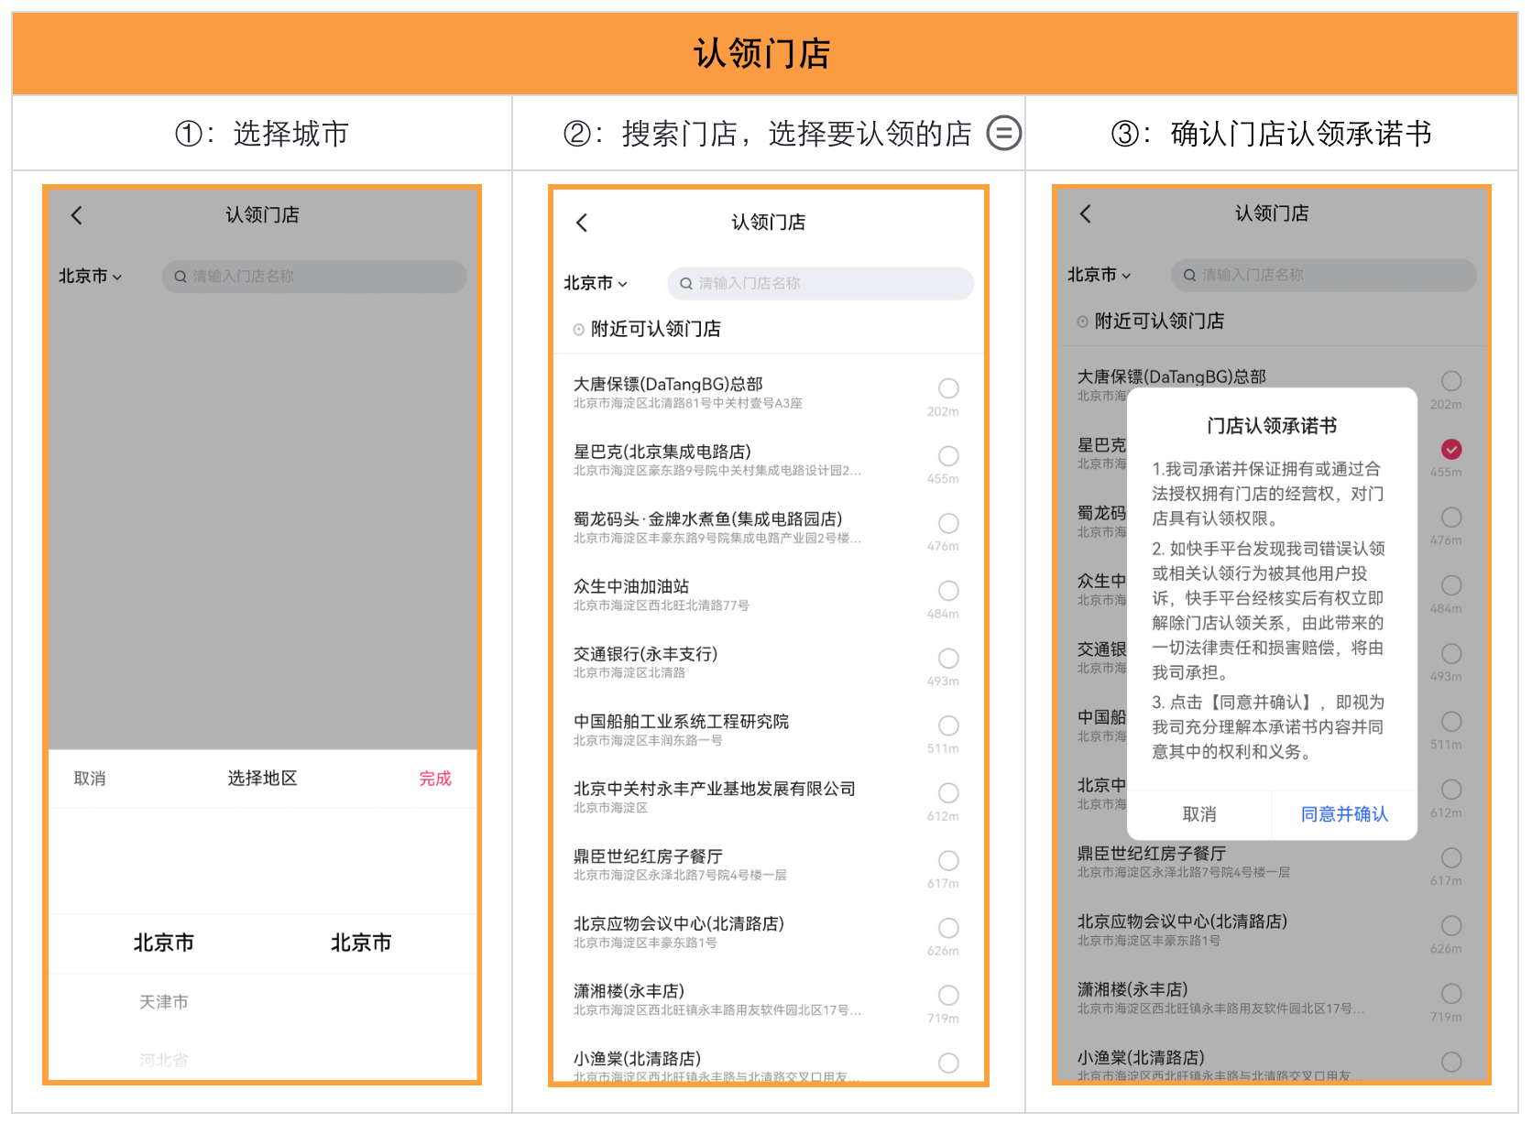The image size is (1532, 1123).
Task: Click the back arrow in the middle phone screen
Action: pyautogui.click(x=582, y=223)
